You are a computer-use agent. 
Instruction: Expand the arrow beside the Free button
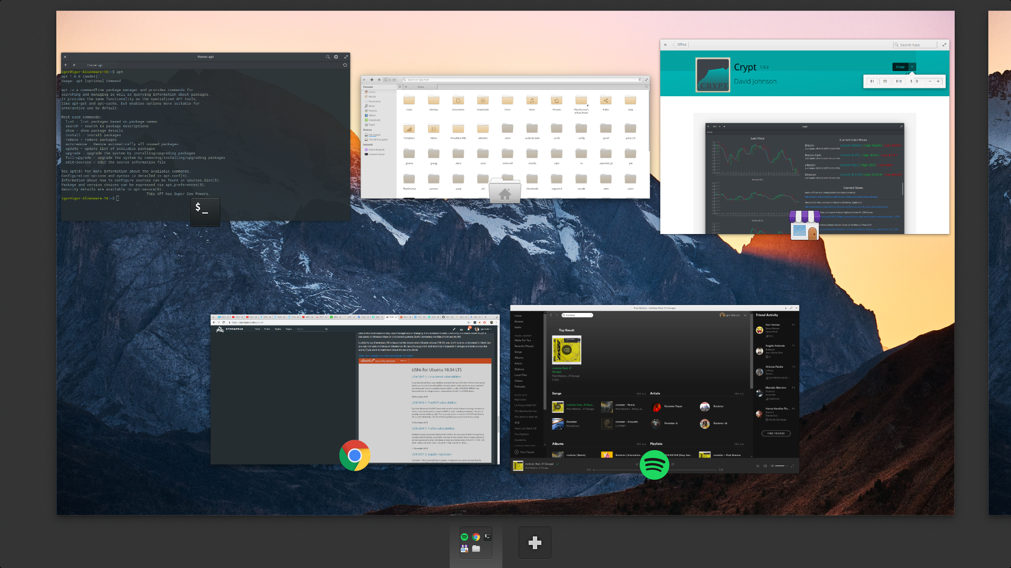click(913, 67)
